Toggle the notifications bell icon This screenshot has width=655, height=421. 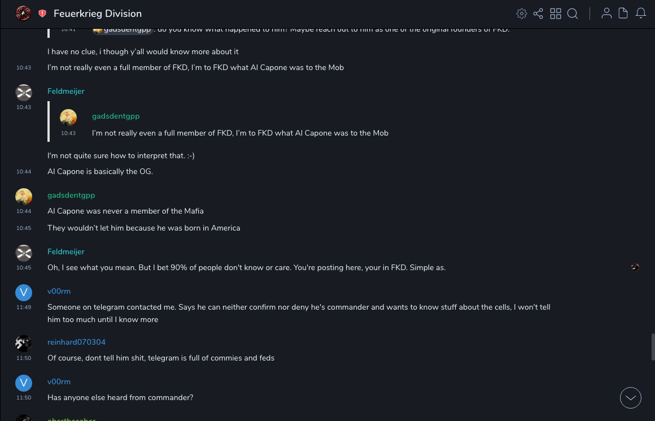click(641, 14)
